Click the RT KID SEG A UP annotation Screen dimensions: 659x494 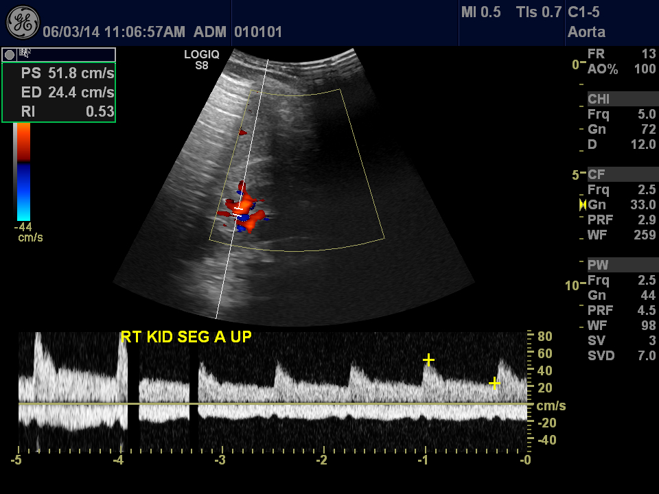coord(186,337)
